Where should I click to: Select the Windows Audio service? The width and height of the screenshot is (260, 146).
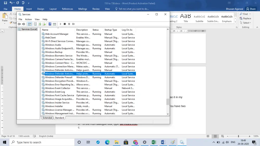89,45
